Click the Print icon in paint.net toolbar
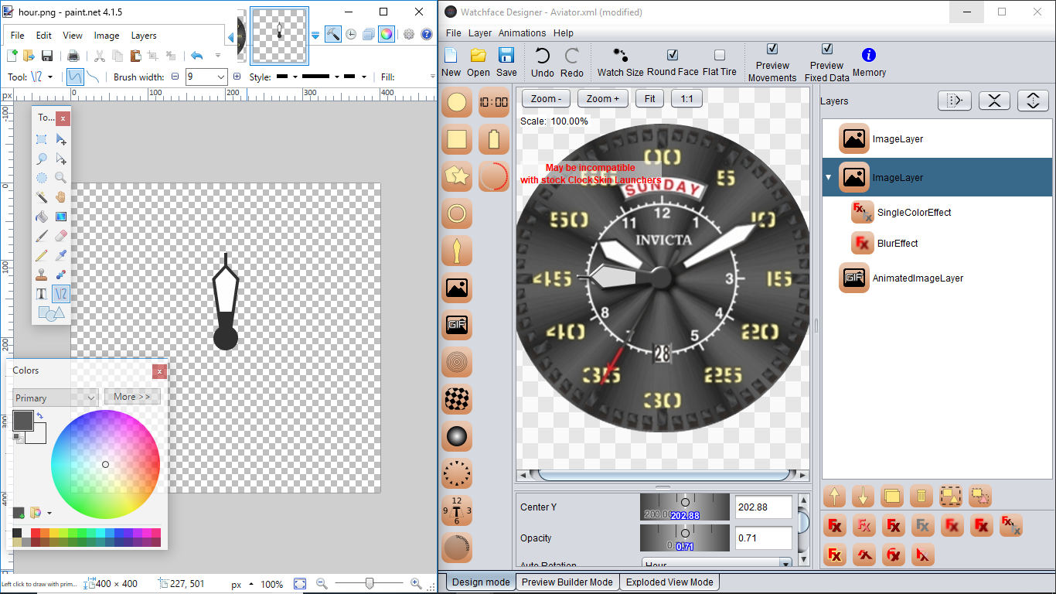Image resolution: width=1056 pixels, height=594 pixels. pos(73,56)
